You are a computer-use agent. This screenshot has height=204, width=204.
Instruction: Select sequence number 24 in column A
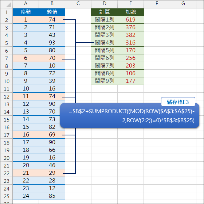coord(25,196)
